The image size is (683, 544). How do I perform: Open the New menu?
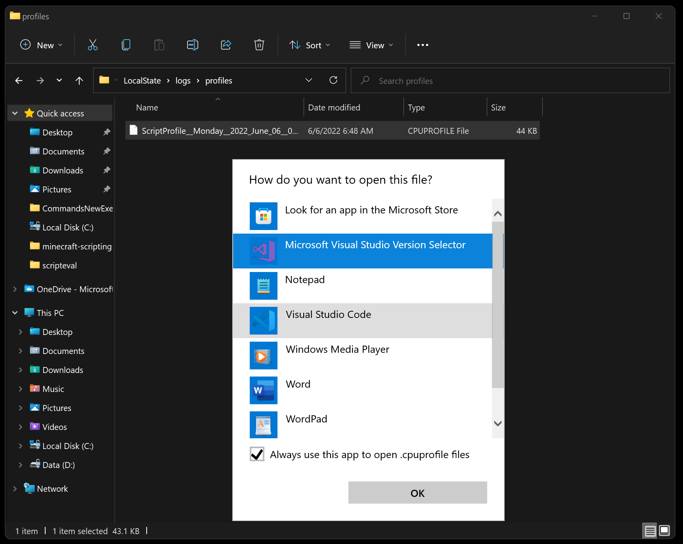click(x=41, y=45)
